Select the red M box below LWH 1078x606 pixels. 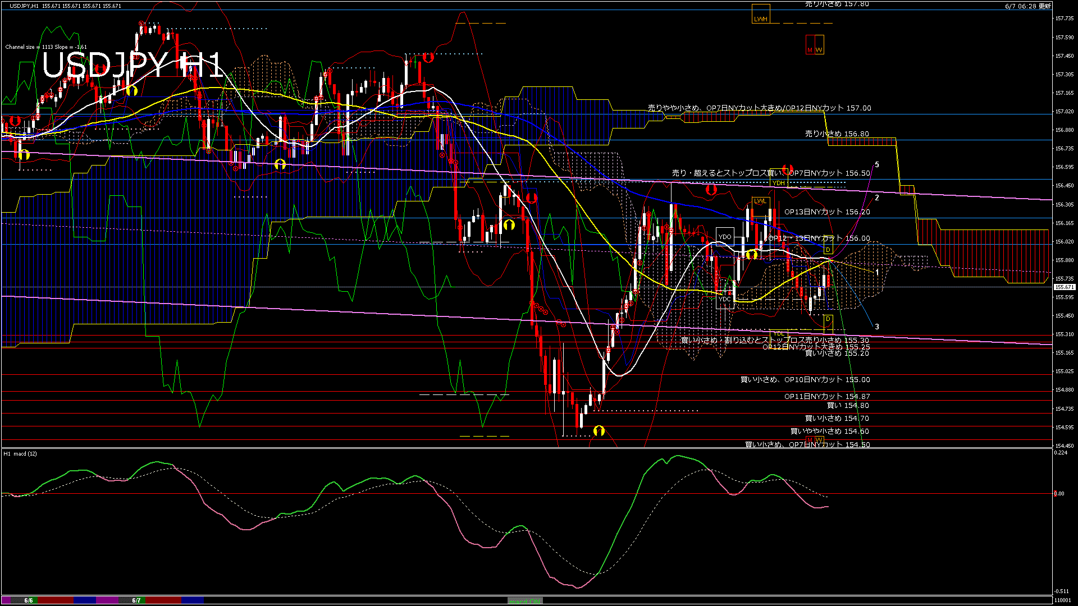pyautogui.click(x=810, y=45)
